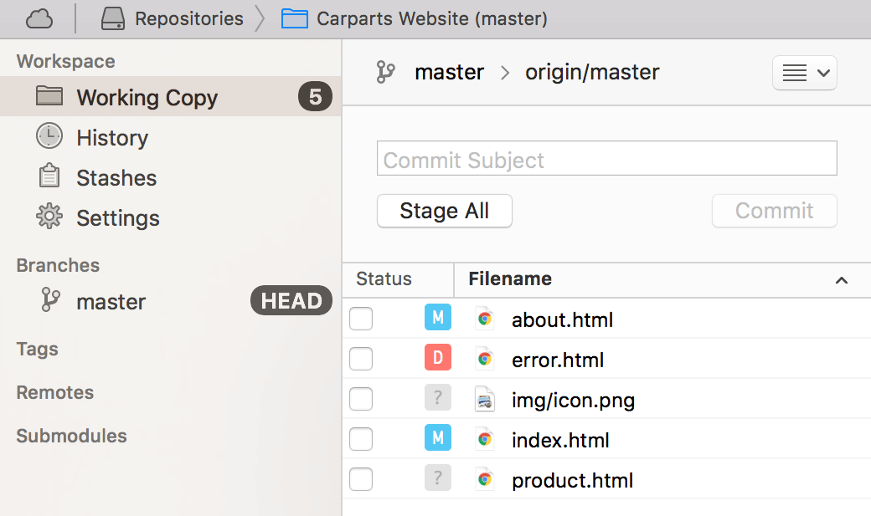Click the Settings gear icon

(x=49, y=217)
